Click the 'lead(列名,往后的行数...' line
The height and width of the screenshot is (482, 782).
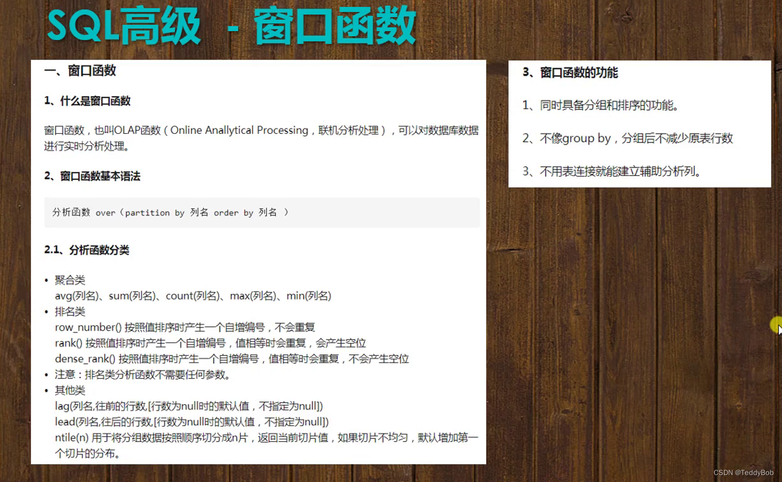coord(192,422)
